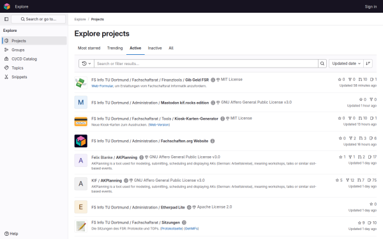Viewport: 383px width, 239px height.
Task: Click the public globe icon of Mastodon project
Action: click(x=213, y=103)
